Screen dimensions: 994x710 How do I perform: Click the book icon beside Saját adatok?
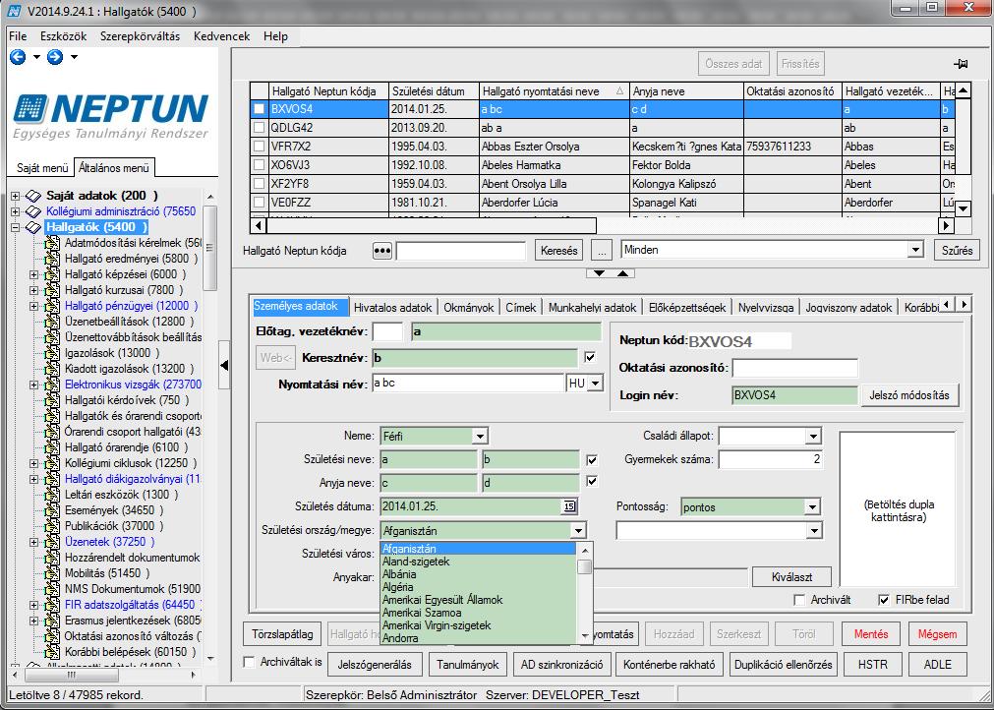(34, 196)
